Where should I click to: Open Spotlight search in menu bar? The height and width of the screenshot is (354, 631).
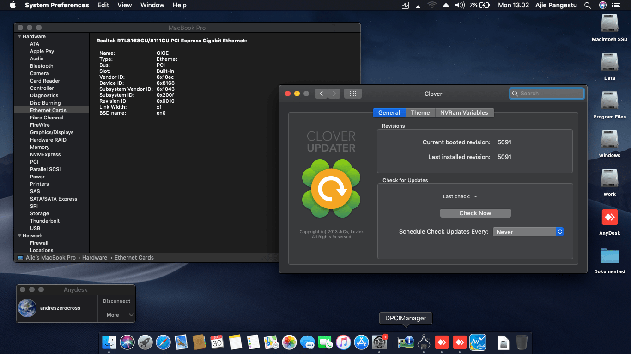(x=588, y=5)
